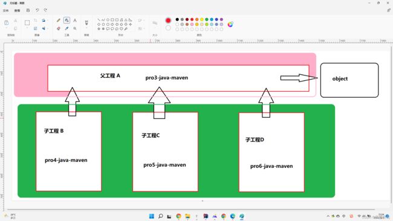Screen dimensions: 393x221
Task: Click the Crop image icon
Action: coord(35,21)
